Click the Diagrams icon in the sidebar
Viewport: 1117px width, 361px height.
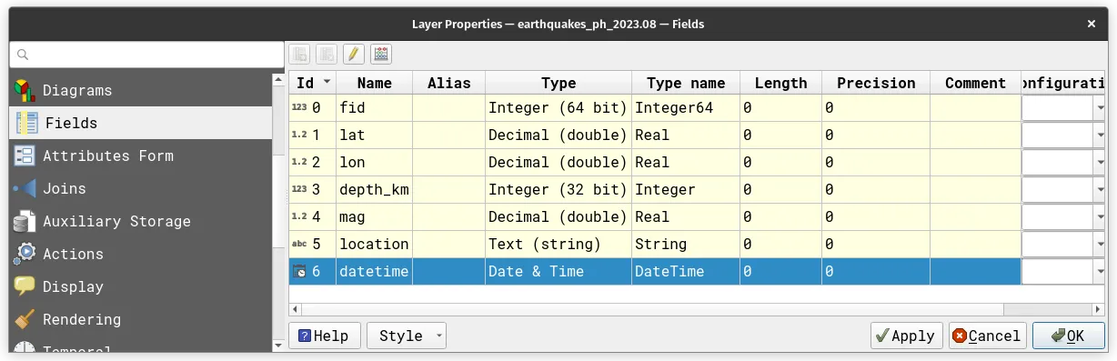click(x=25, y=90)
